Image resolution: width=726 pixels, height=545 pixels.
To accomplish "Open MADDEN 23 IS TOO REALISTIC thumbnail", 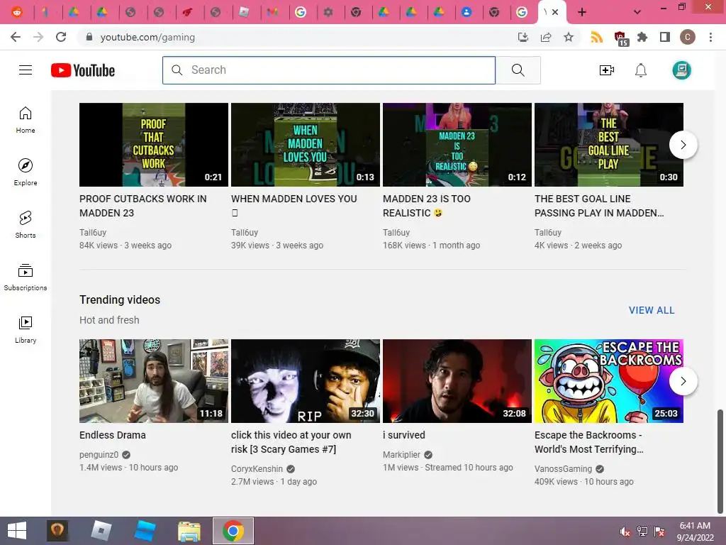I will (457, 145).
